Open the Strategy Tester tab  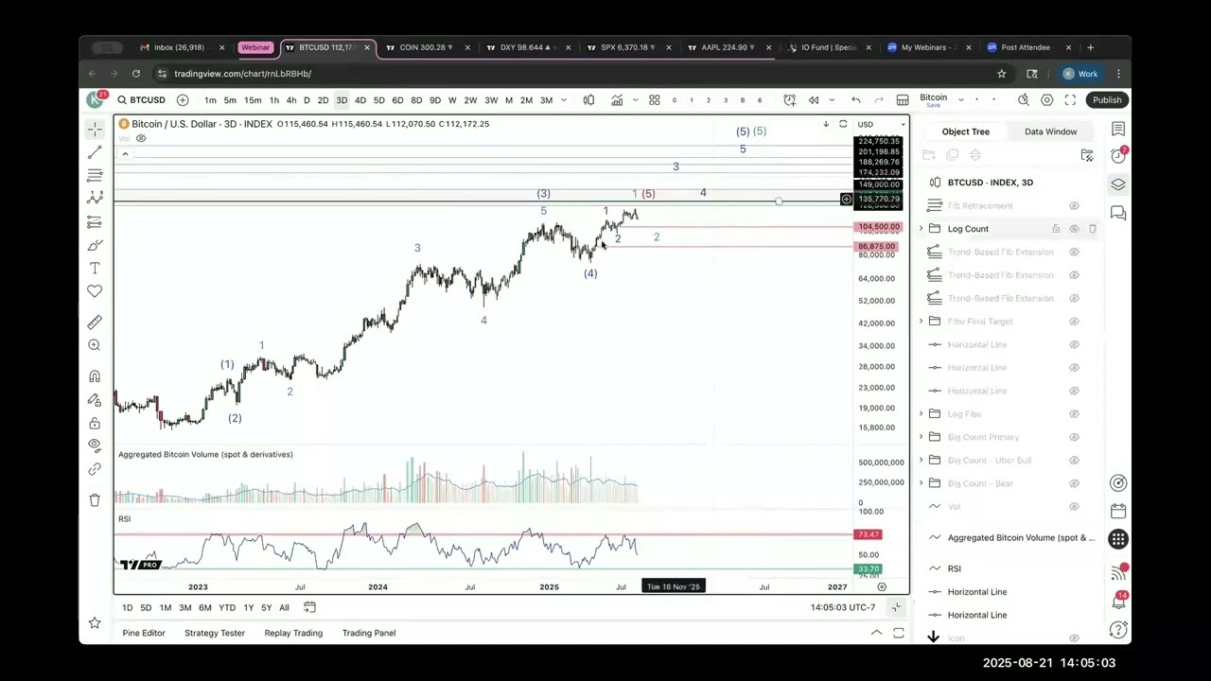click(215, 633)
